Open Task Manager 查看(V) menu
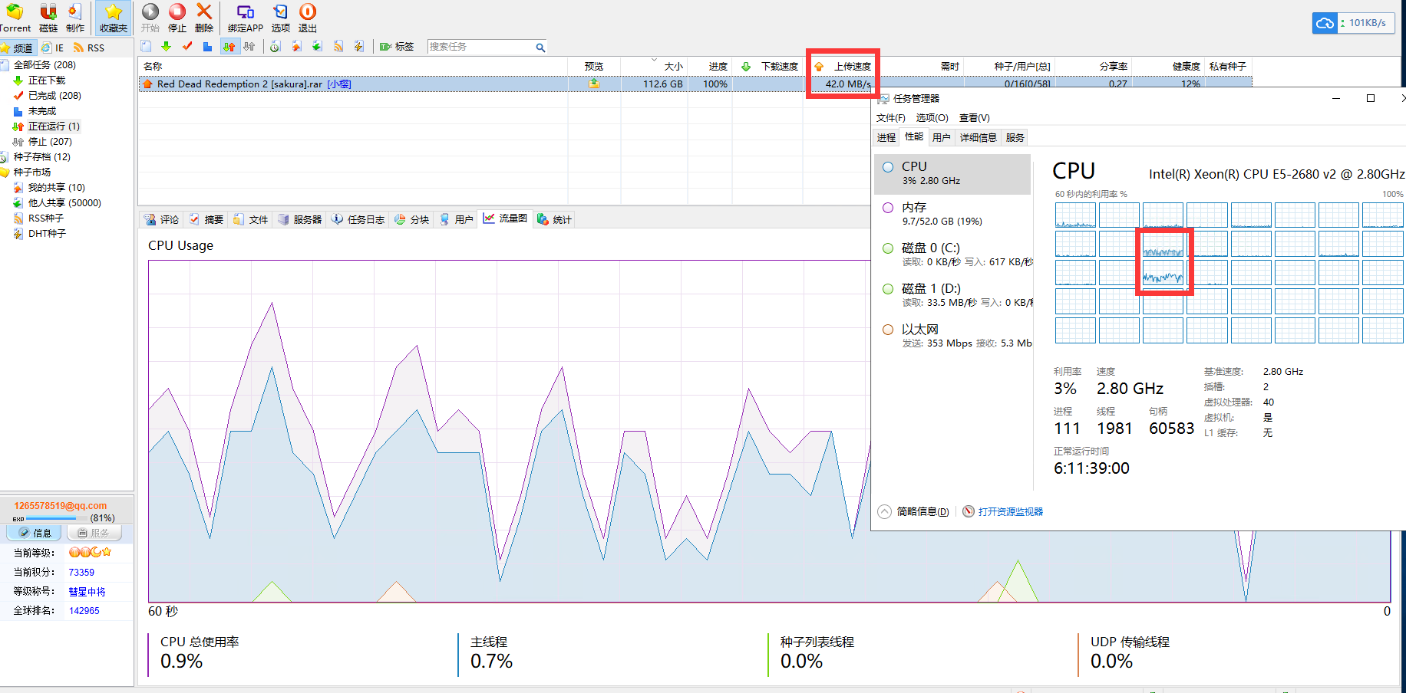 coord(974,118)
